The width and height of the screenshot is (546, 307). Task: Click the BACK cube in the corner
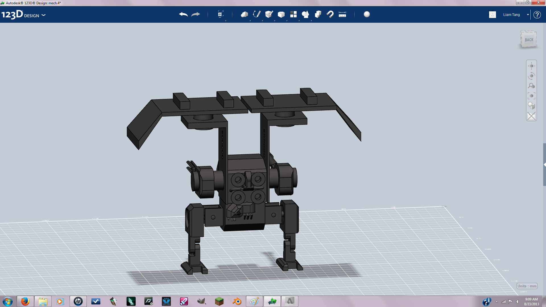click(x=528, y=40)
